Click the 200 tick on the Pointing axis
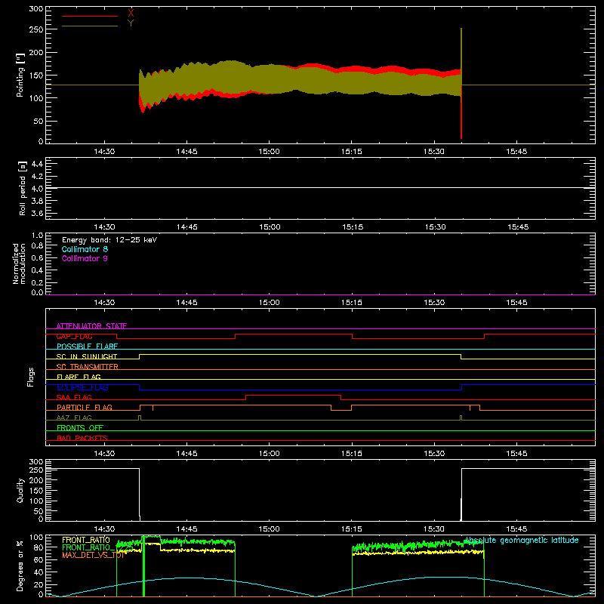Viewport: 604px width, 604px height. [x=35, y=52]
